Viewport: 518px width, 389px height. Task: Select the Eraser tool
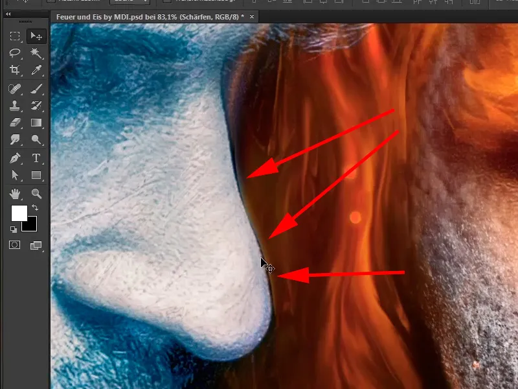tap(15, 123)
